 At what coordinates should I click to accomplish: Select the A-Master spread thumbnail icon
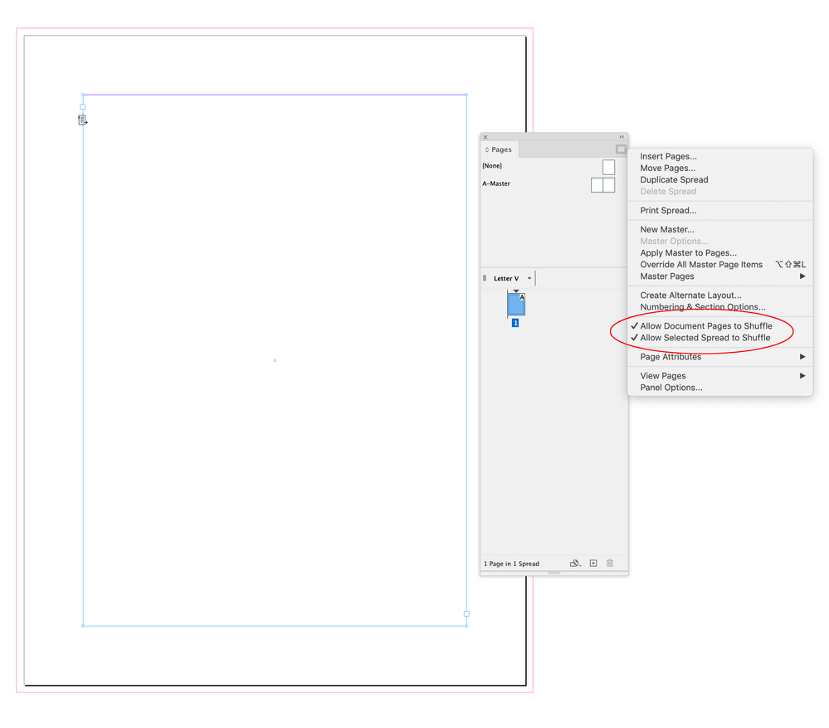coord(603,184)
